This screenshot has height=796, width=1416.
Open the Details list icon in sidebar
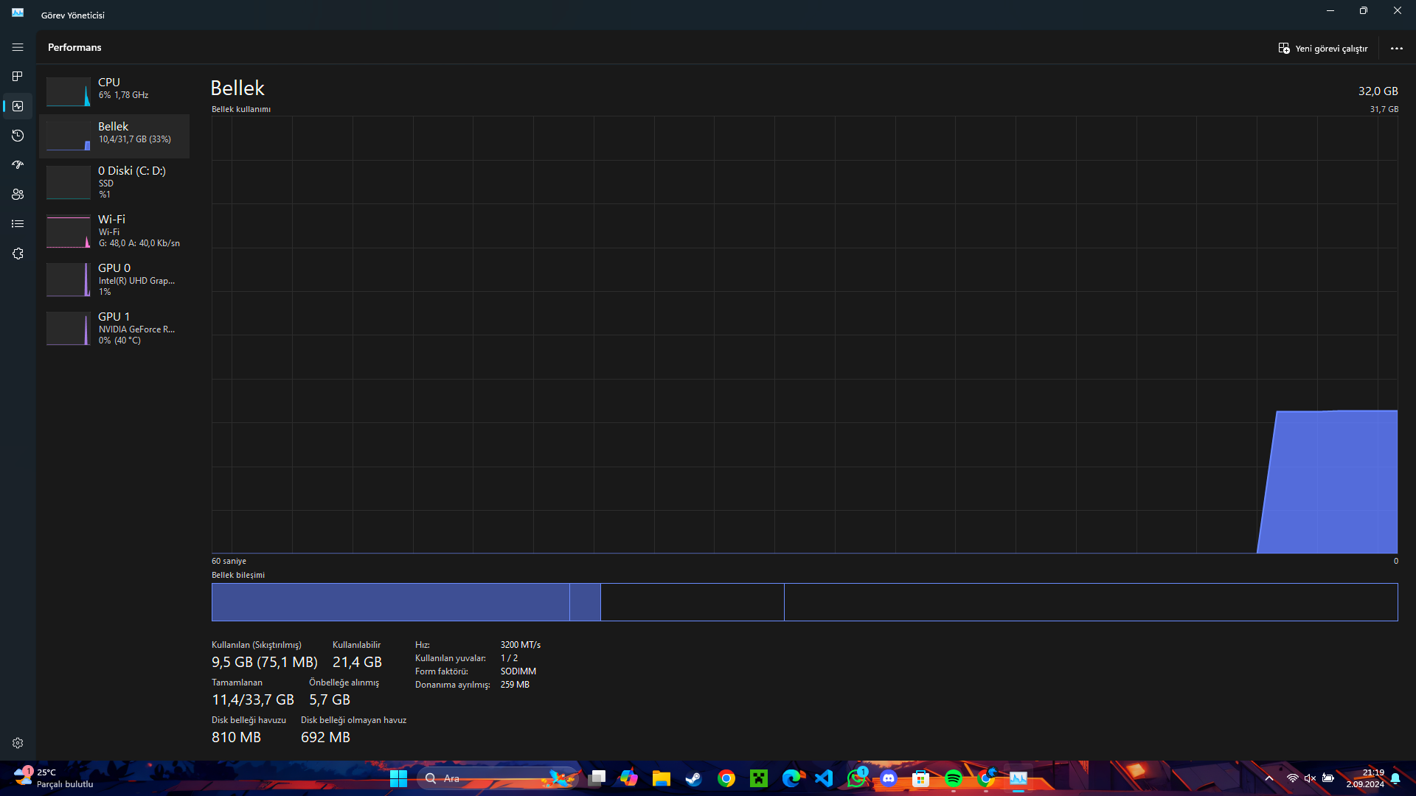pos(18,224)
